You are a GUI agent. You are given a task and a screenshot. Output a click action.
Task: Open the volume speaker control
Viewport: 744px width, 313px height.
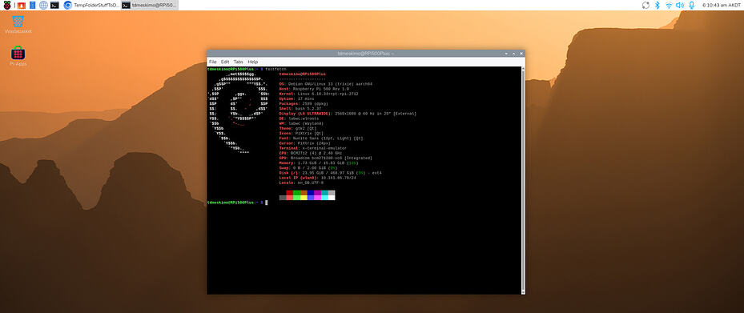click(680, 6)
